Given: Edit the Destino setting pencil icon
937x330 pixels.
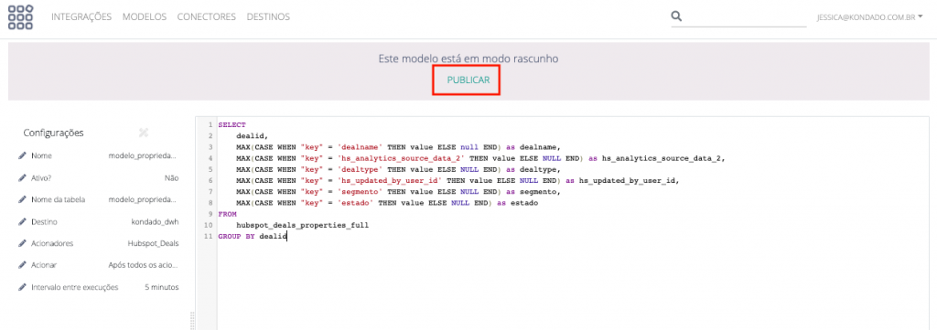Looking at the screenshot, I should (22, 221).
